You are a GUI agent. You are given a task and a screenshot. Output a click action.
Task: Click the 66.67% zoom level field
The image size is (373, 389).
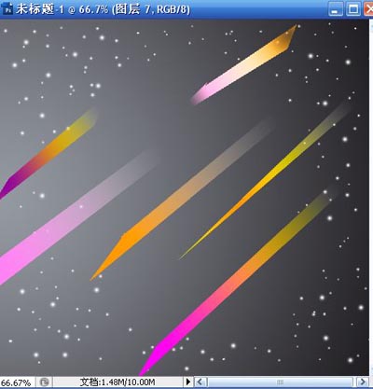(16, 382)
